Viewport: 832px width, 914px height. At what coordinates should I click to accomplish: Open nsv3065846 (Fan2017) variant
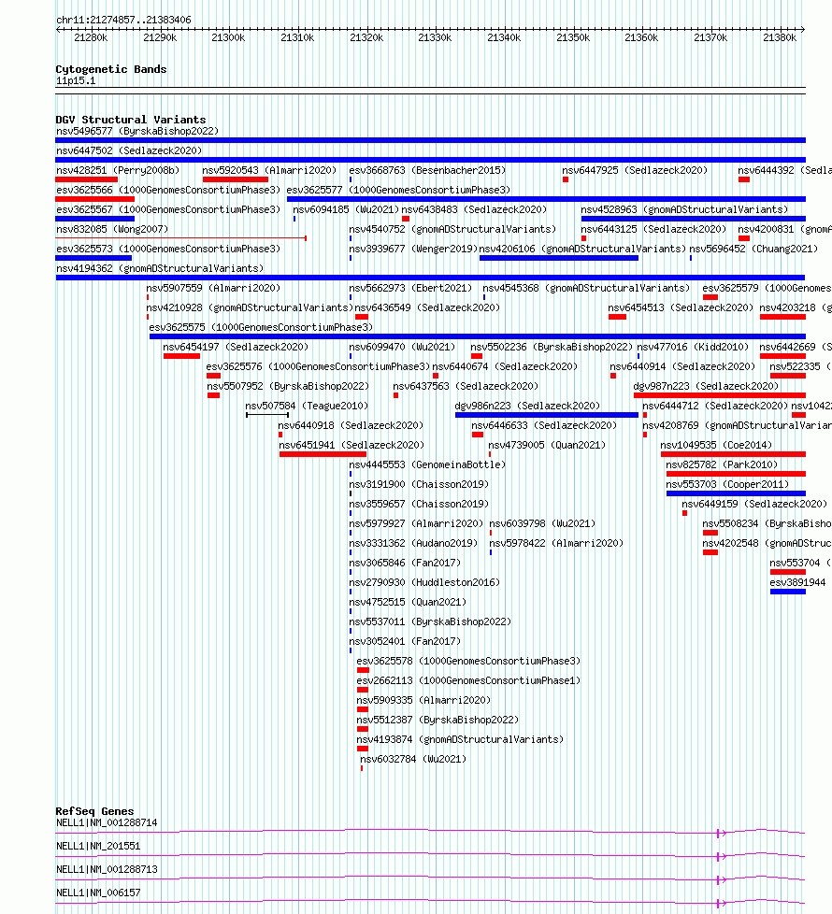[x=405, y=564]
